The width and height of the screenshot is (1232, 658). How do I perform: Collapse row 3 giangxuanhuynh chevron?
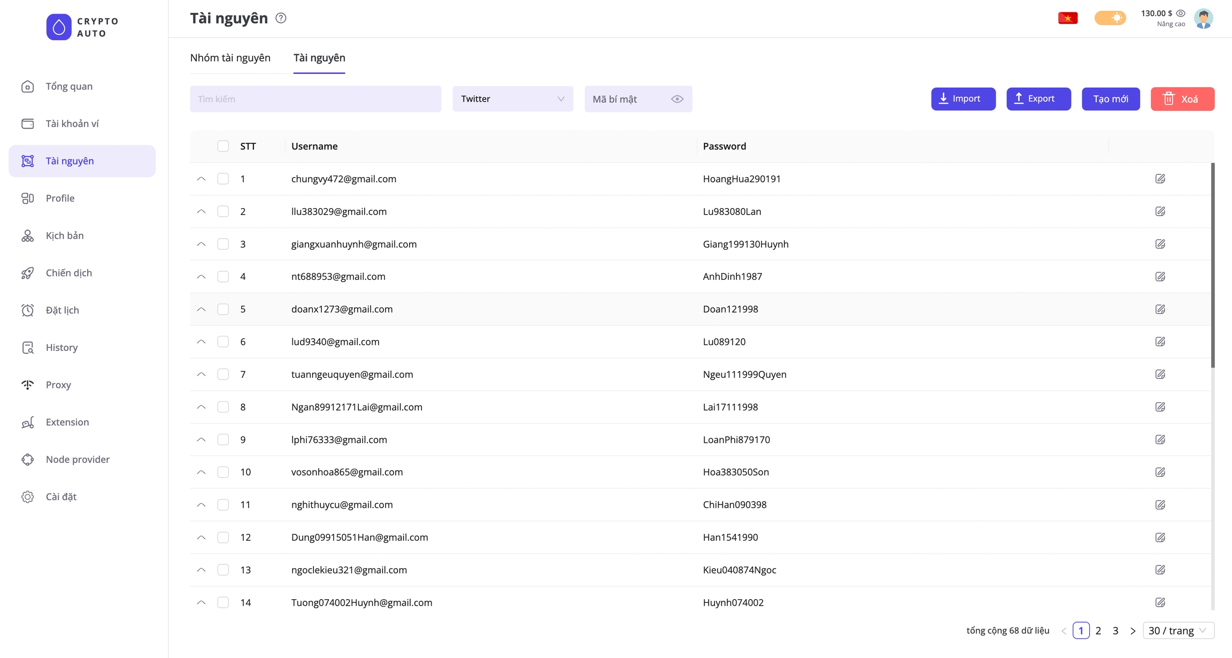pyautogui.click(x=201, y=244)
